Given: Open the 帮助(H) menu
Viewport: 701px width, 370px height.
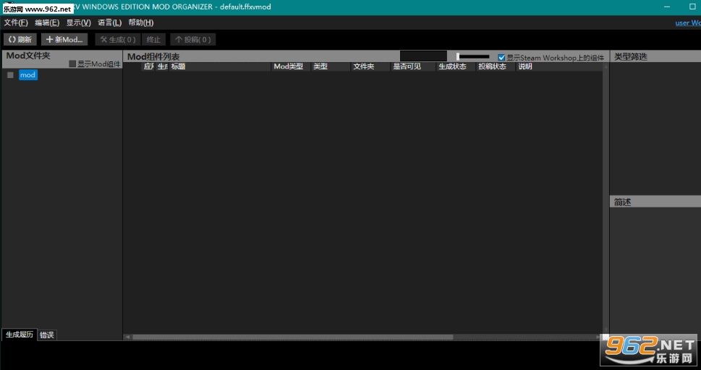Looking at the screenshot, I should pos(141,23).
